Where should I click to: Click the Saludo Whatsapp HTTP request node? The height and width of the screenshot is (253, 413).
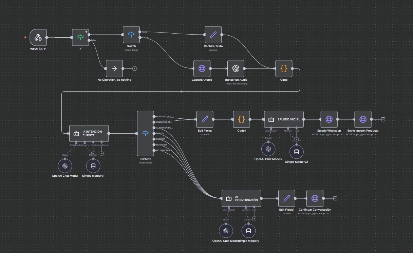tap(329, 119)
